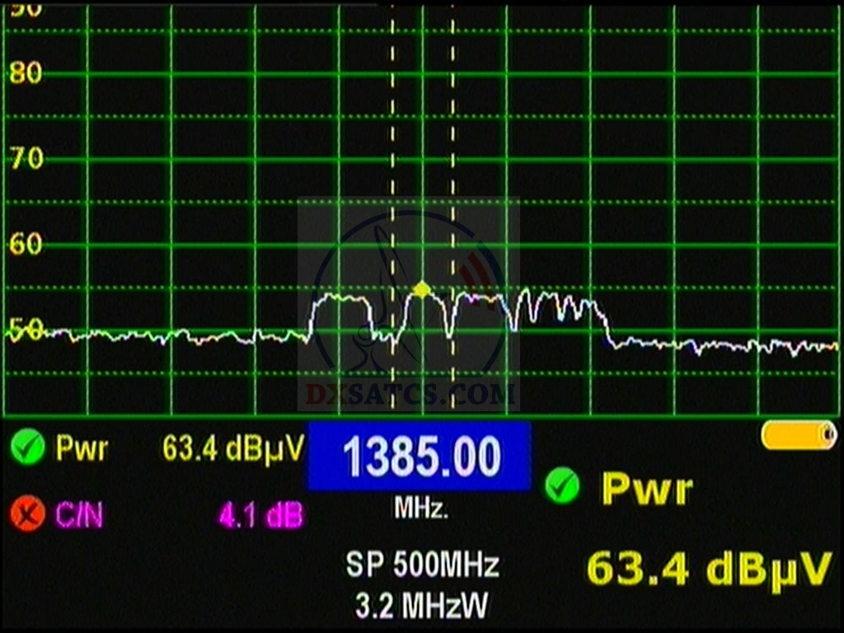
Task: Select the 3.2 MHzW bandwidth setting
Action: coord(422,606)
